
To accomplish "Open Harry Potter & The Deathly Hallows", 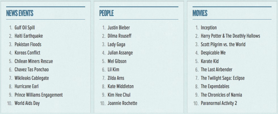I will point(230,36).
